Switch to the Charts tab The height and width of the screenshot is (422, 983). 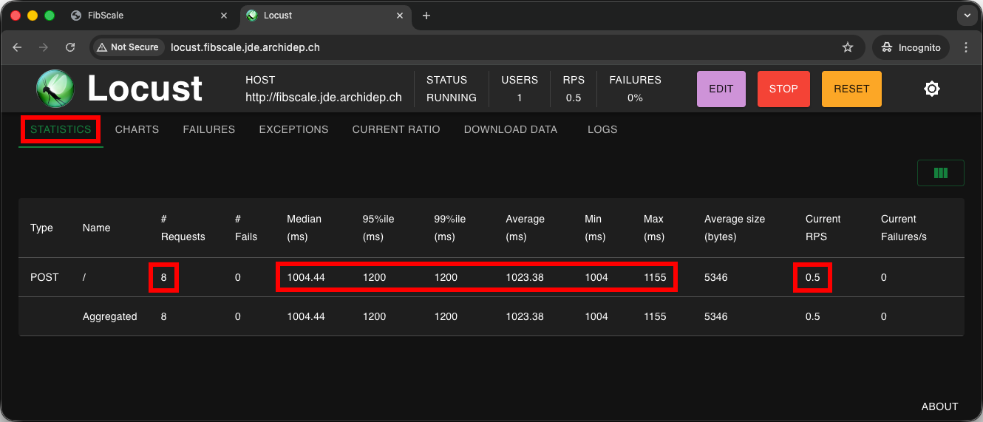(x=137, y=129)
